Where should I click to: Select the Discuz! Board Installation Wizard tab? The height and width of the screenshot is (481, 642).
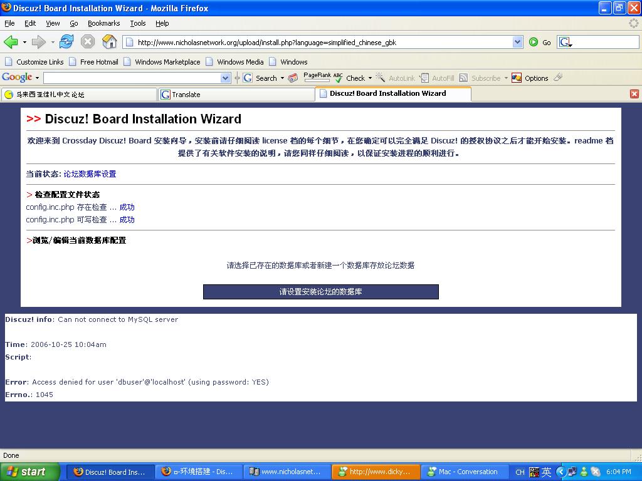click(x=393, y=93)
